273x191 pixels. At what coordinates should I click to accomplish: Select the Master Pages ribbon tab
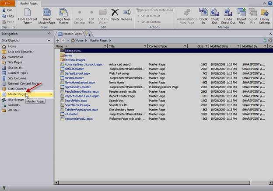point(28,3)
